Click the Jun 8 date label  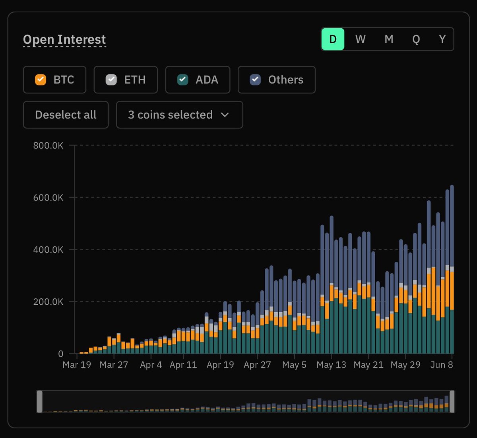coord(442,365)
